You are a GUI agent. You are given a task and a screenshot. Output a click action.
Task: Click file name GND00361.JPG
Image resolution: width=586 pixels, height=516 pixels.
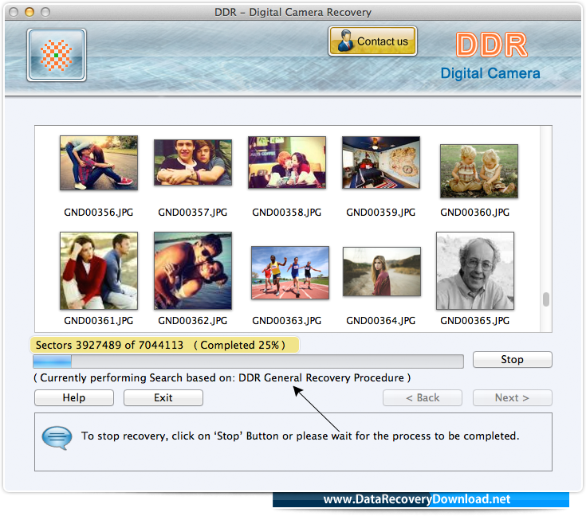point(99,321)
